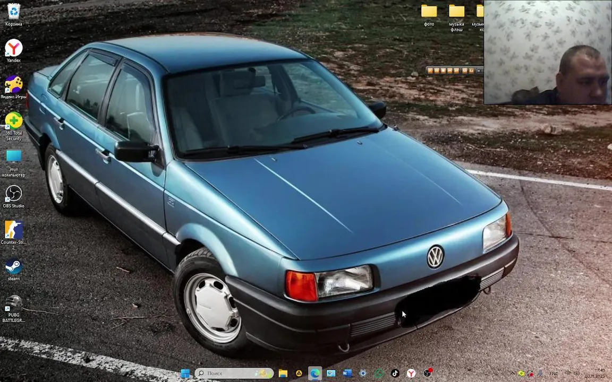612x382 pixels.
Task: Open the clock and date in the taskbar
Action: [595, 373]
